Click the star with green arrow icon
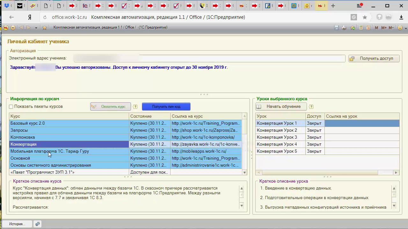The image size is (408, 229). point(353,28)
